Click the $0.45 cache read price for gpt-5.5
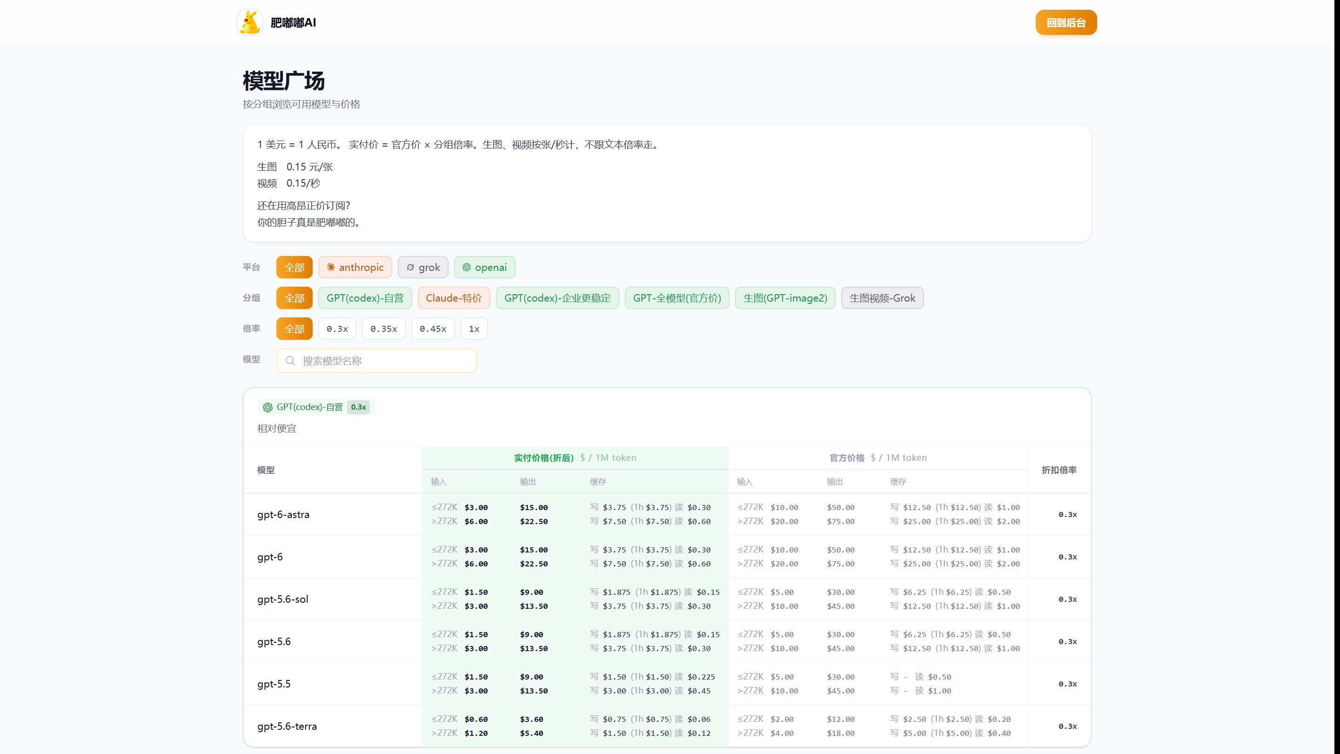 coord(699,691)
